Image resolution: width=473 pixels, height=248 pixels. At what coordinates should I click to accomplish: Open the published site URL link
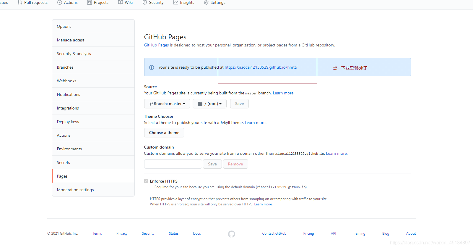(261, 67)
